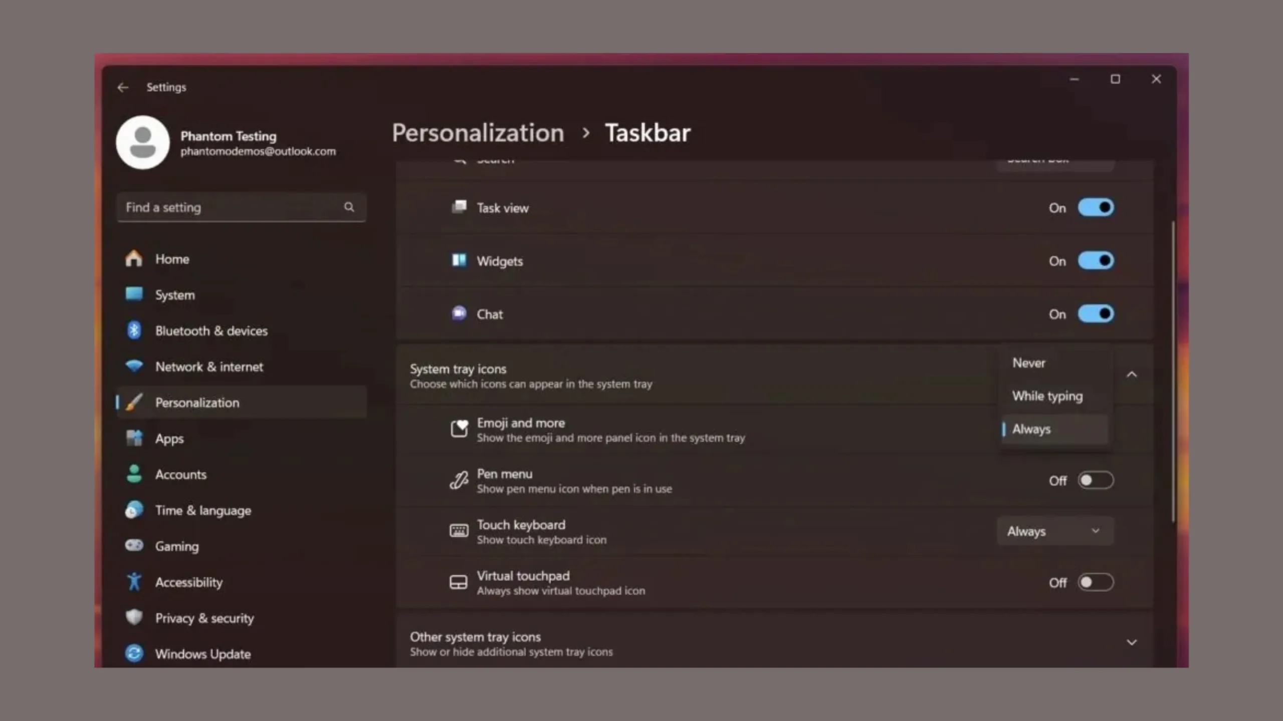Open Network & internet page
Viewport: 1283px width, 721px height.
(242, 367)
